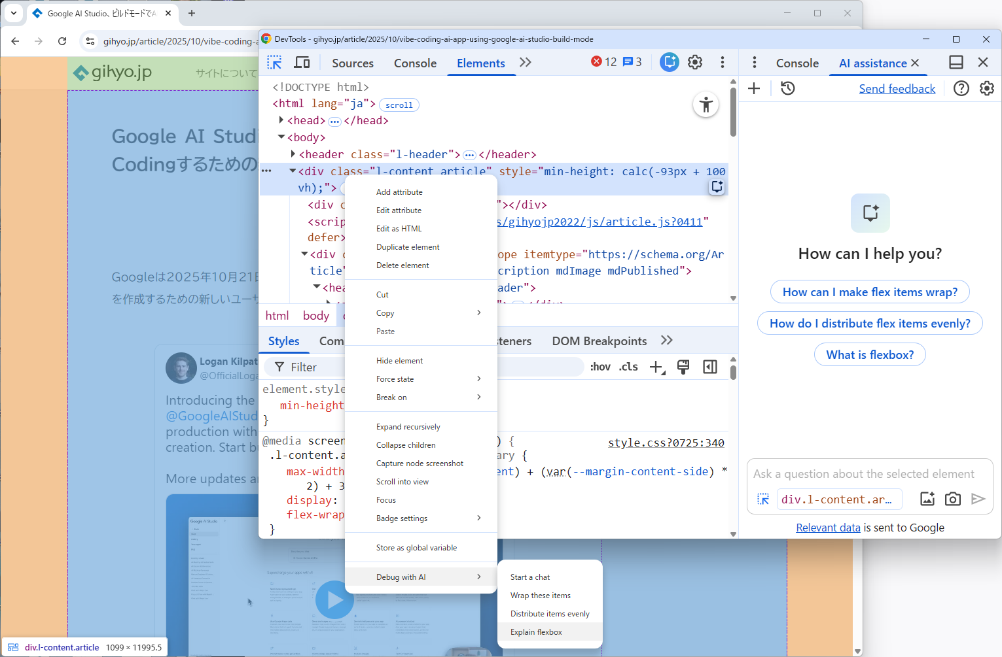This screenshot has height=657, width=1002.
Task: Choose Capture node screenshot menu item
Action: tap(420, 463)
